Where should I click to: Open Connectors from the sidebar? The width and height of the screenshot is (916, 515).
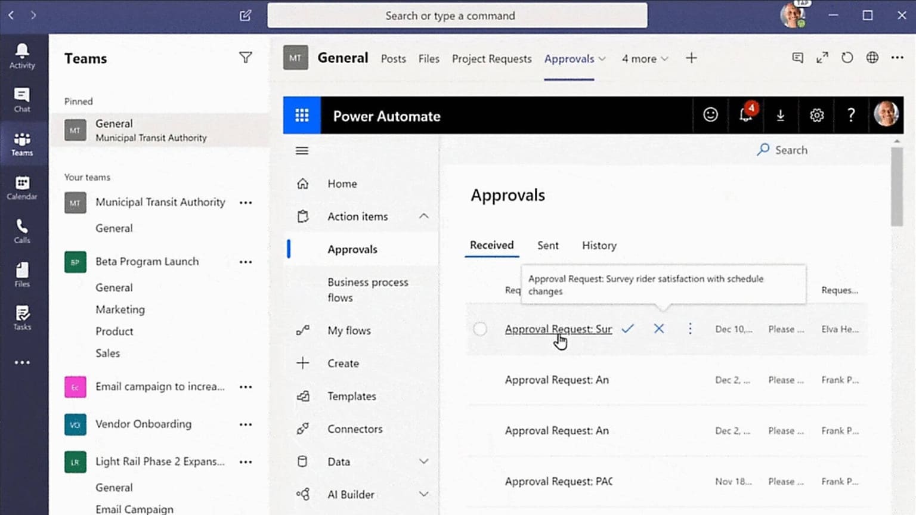(355, 429)
